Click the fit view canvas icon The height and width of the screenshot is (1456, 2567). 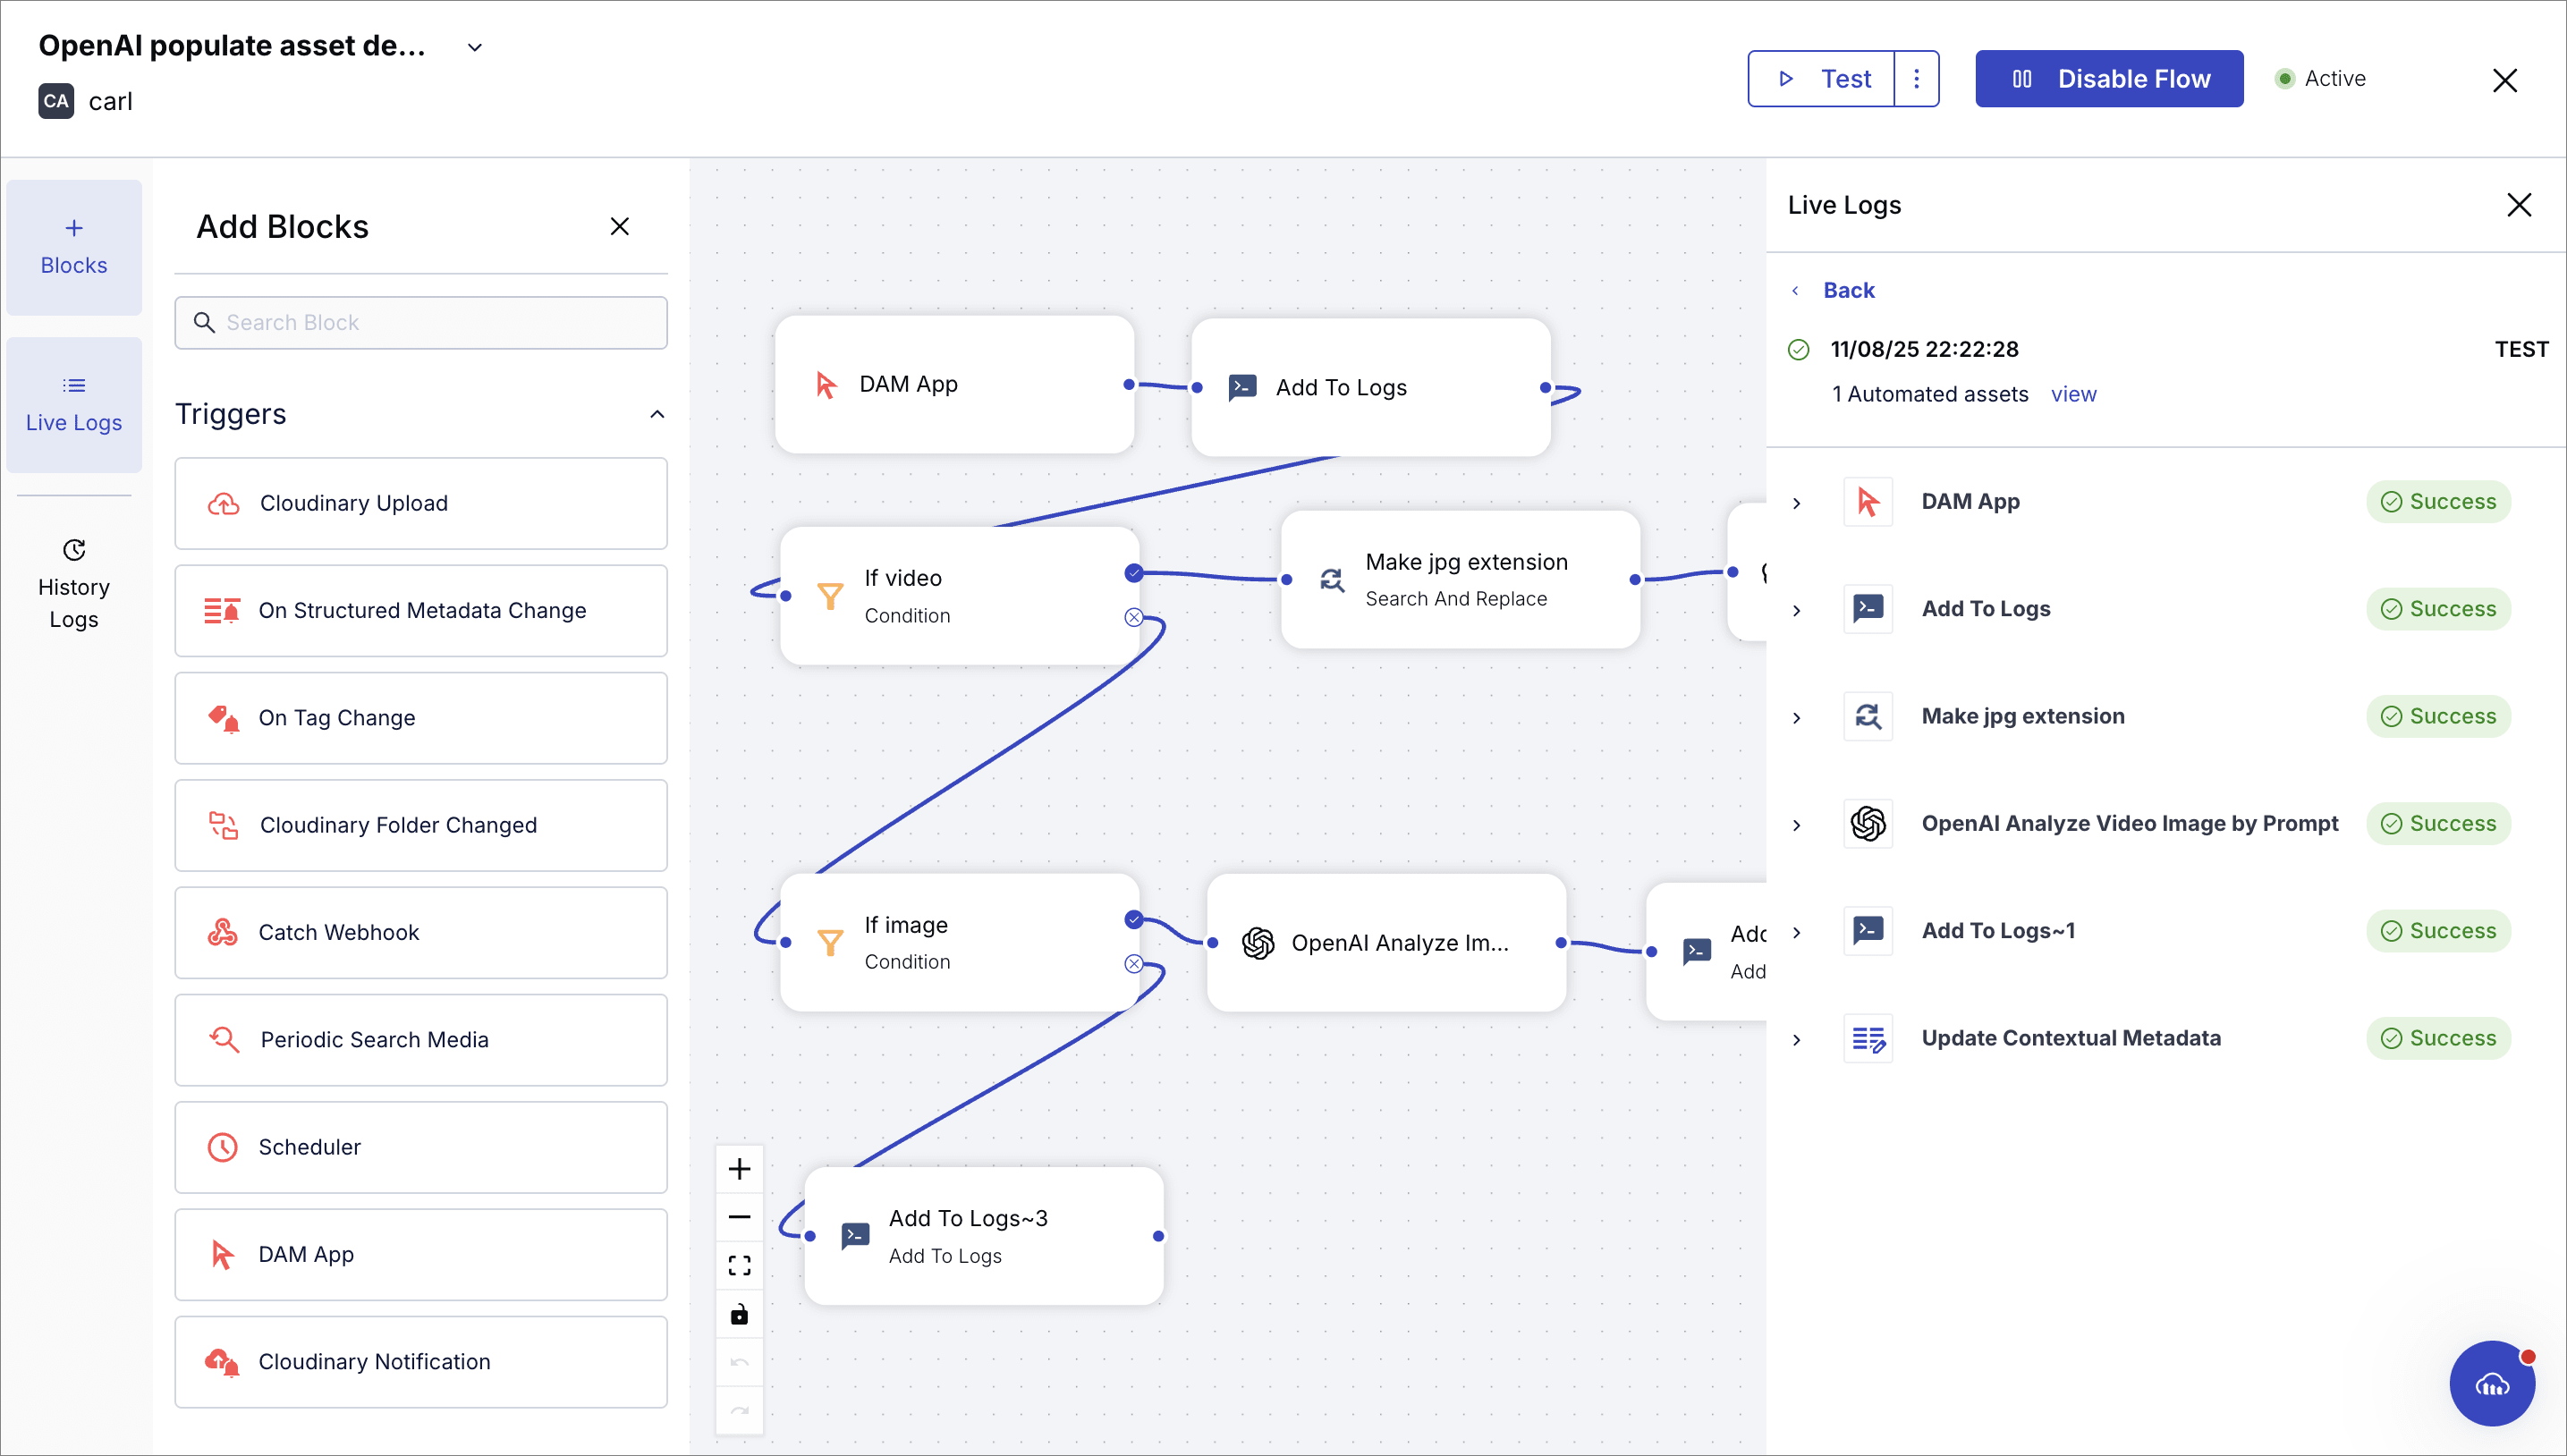739,1266
